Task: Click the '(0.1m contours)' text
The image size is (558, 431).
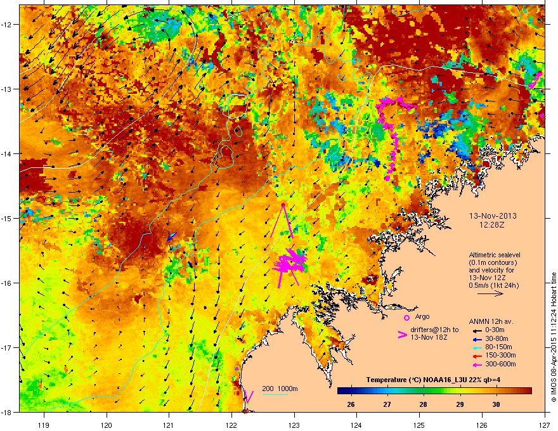Action: [x=493, y=263]
